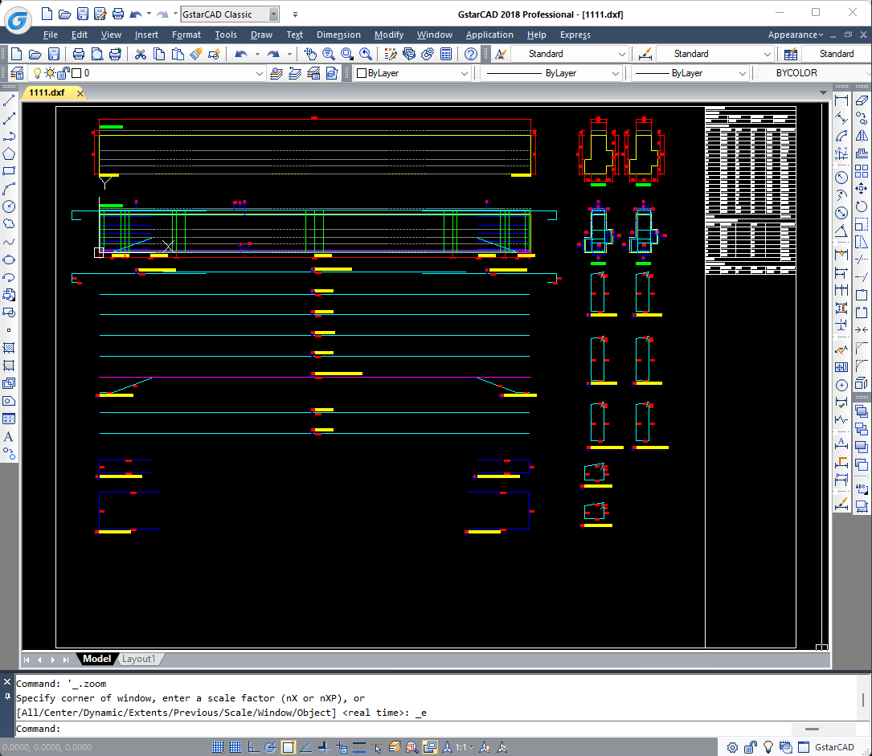
Task: Click the Appearance button in menu bar
Action: tap(795, 35)
